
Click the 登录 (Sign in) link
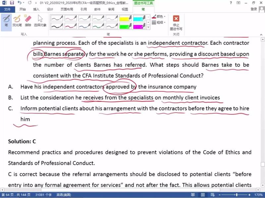click(x=254, y=9)
